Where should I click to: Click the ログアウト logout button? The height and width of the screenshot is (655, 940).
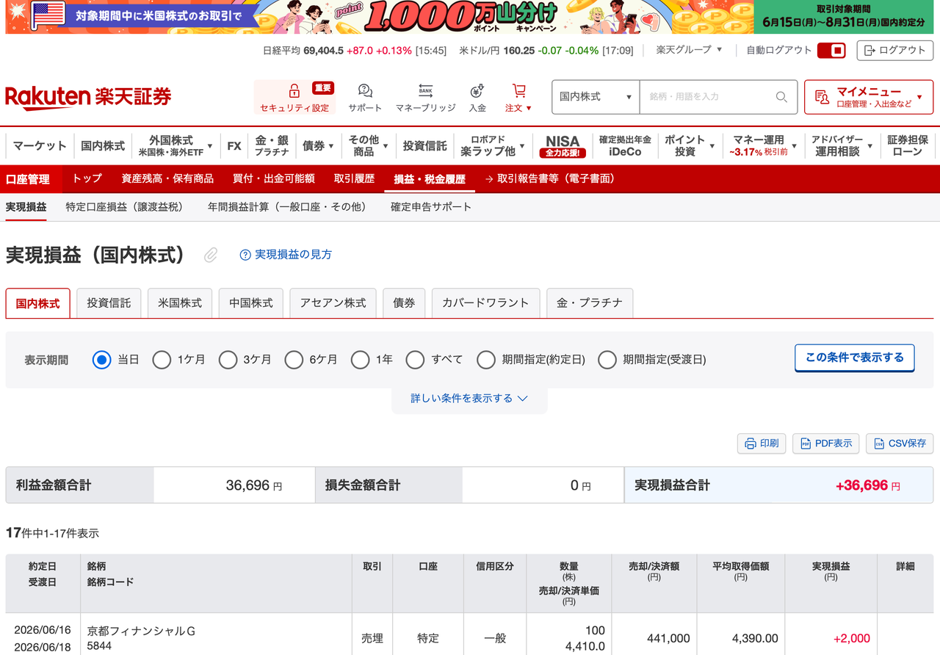coord(895,51)
